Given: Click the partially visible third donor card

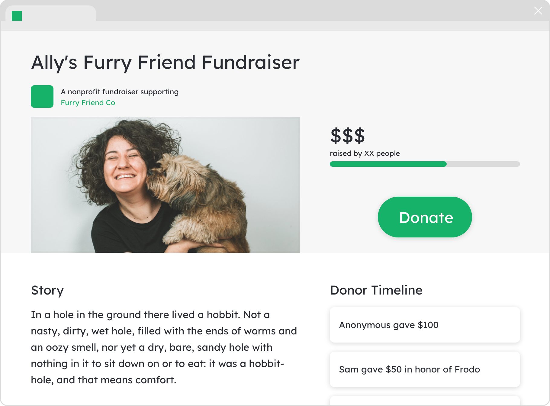Looking at the screenshot, I should [425, 401].
